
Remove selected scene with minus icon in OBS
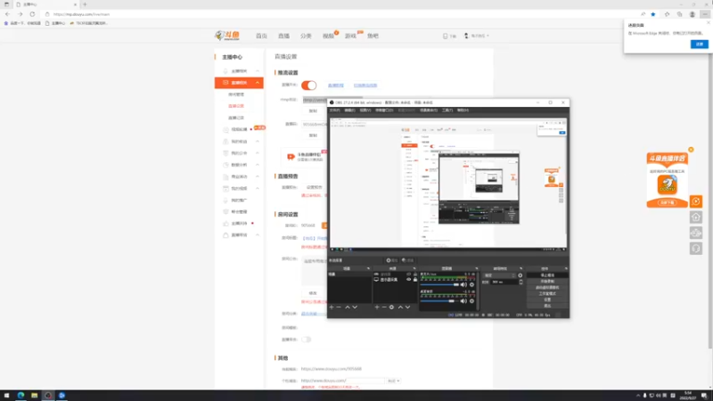(339, 307)
